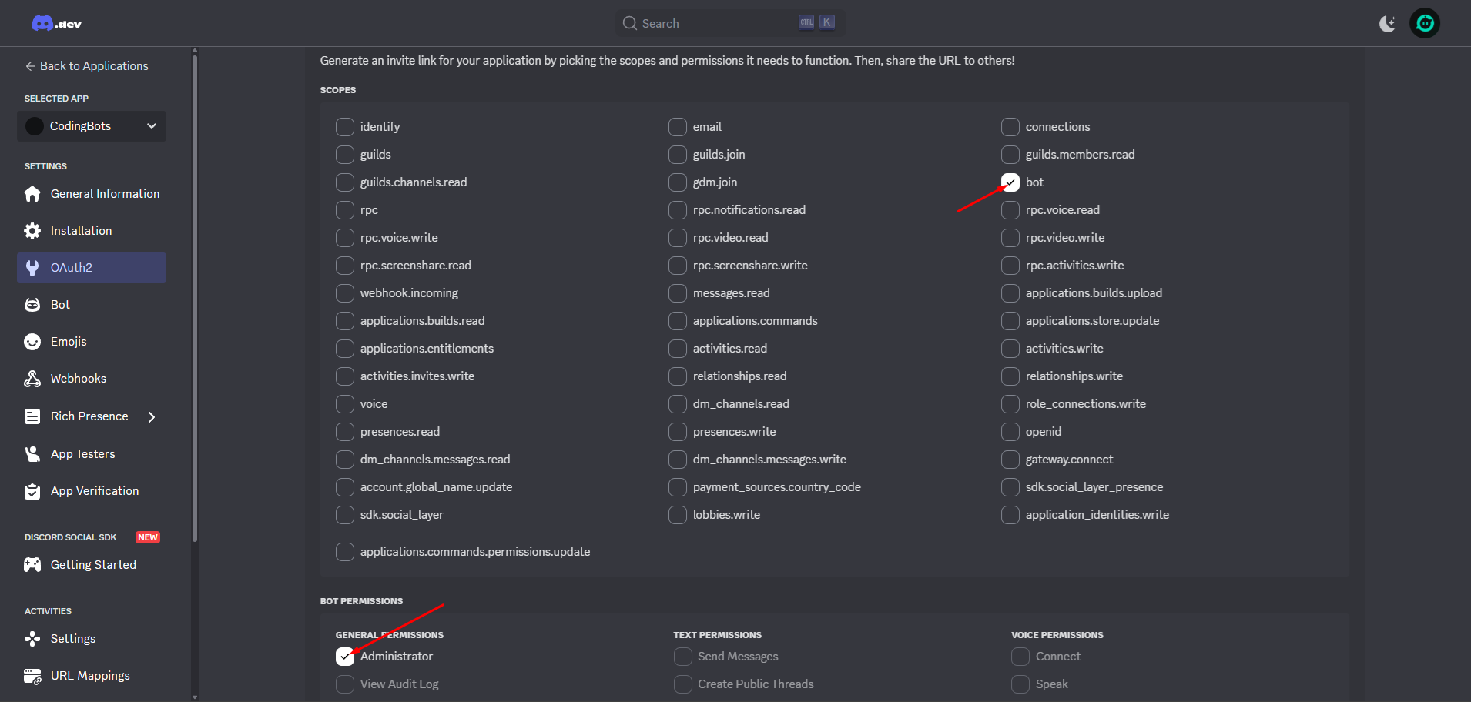Screen dimensions: 1471x702
Task: Focus the Search input field
Action: click(x=730, y=23)
